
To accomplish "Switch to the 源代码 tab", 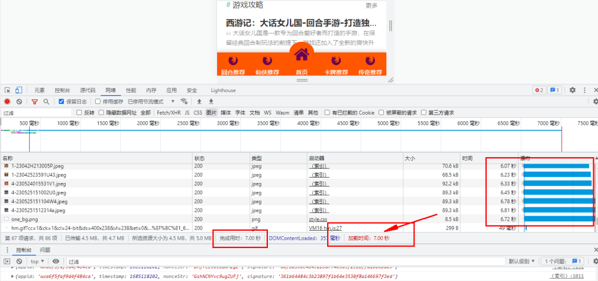I will (88, 90).
